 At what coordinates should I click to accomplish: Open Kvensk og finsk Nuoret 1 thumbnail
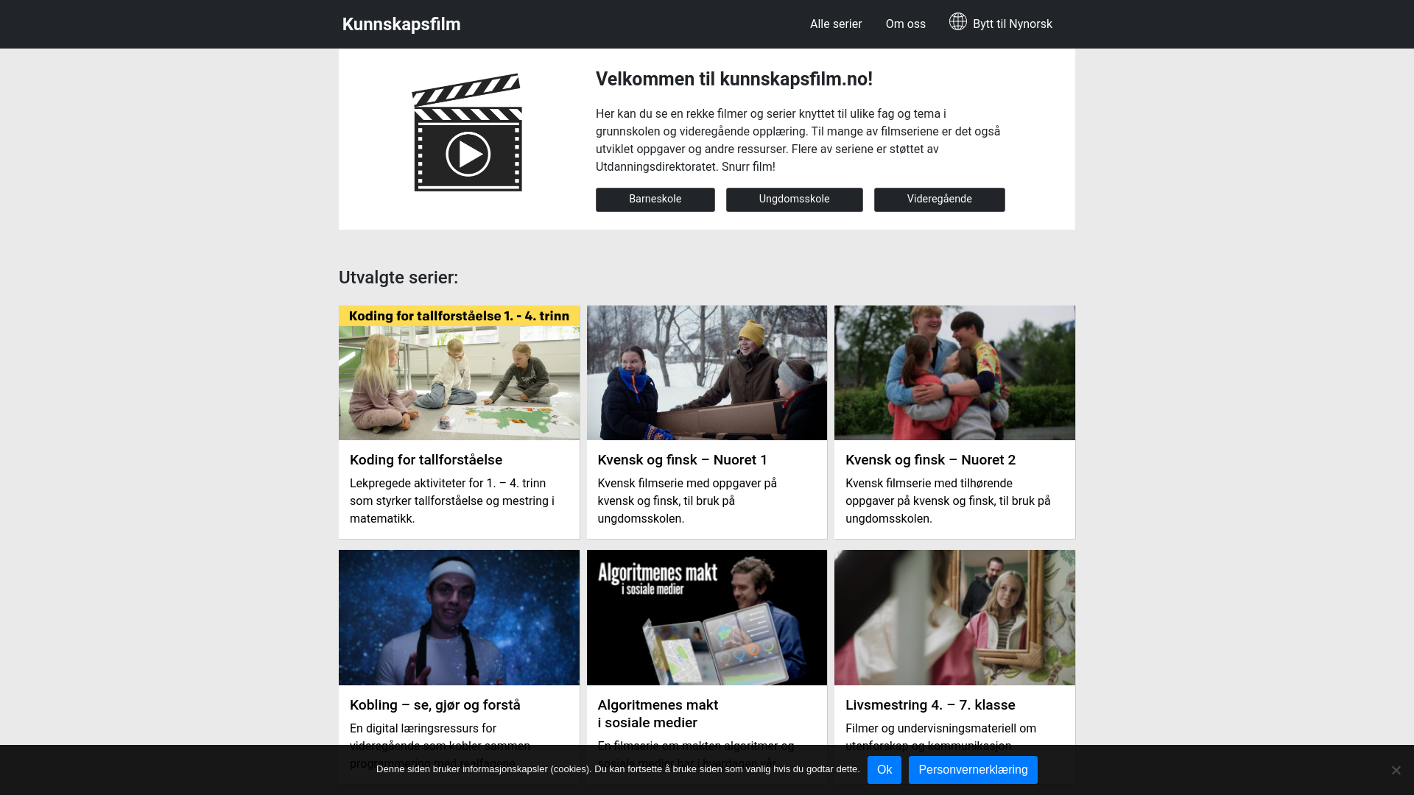click(707, 373)
